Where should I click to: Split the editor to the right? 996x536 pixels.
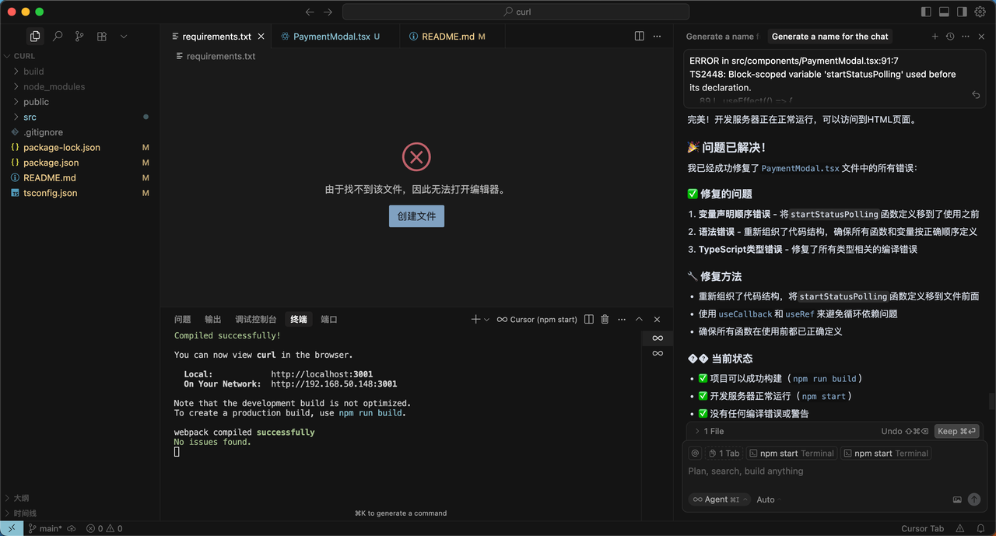click(639, 37)
